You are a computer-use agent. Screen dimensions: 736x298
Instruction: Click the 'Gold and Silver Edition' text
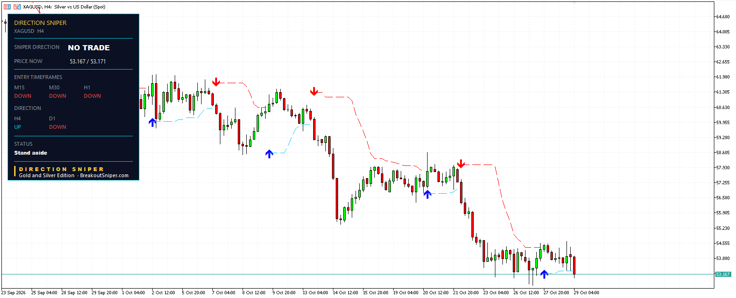pyautogui.click(x=47, y=175)
